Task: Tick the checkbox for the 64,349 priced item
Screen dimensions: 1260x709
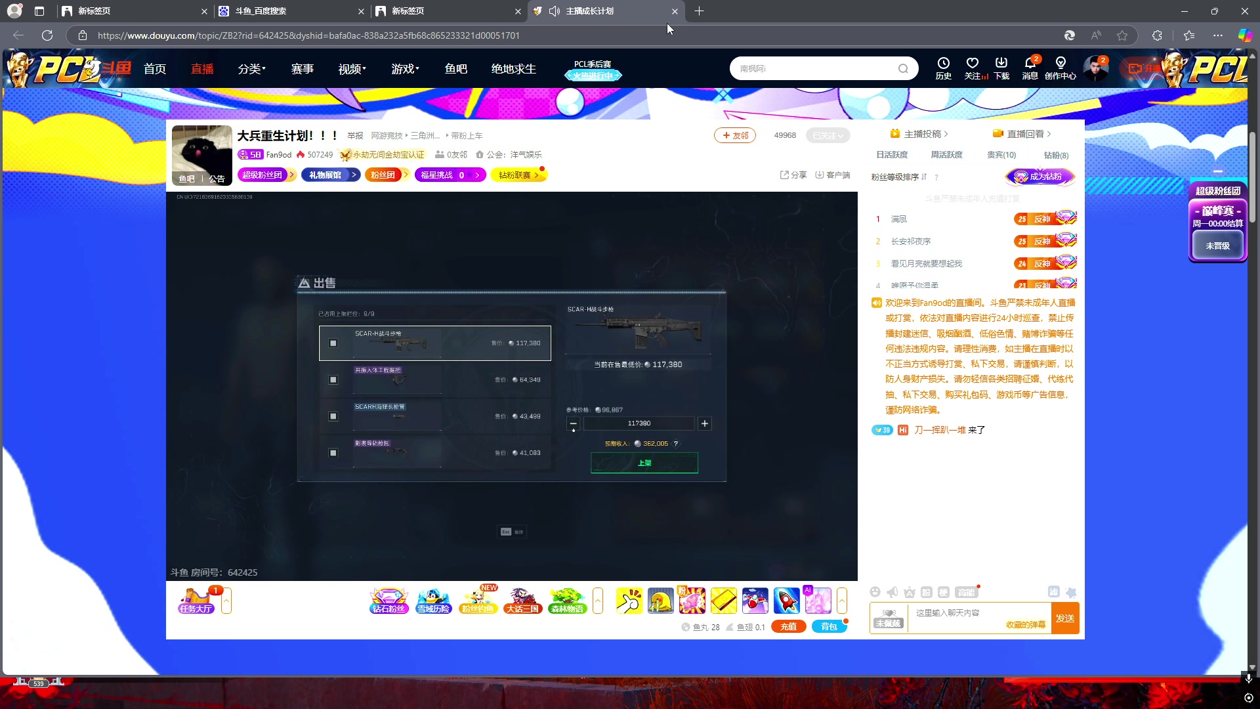Action: [333, 379]
